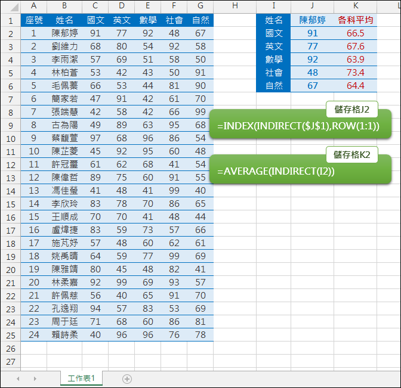Click the 數學 label cell in column I
The image size is (401, 388).
(273, 59)
